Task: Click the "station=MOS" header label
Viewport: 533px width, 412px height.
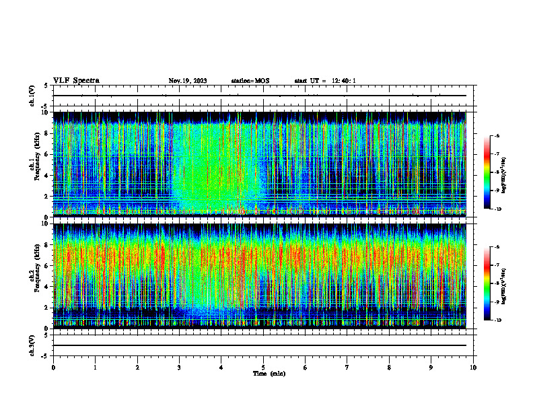Action: click(250, 81)
